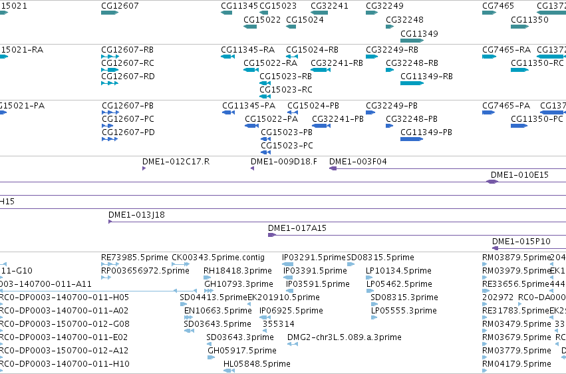
Task: Select transcript CG7465-RA
Action: coord(506,50)
